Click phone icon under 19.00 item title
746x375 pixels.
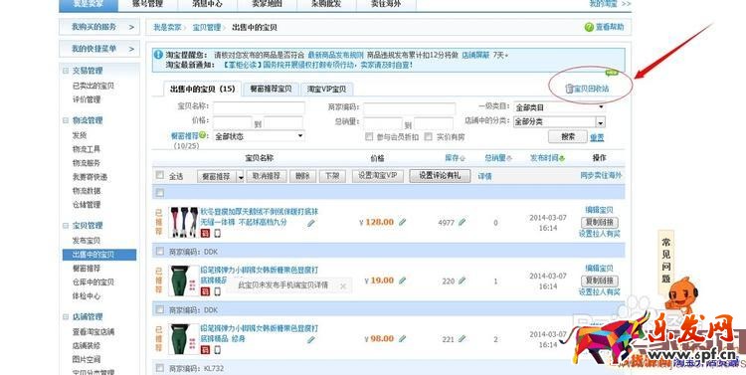(x=218, y=291)
